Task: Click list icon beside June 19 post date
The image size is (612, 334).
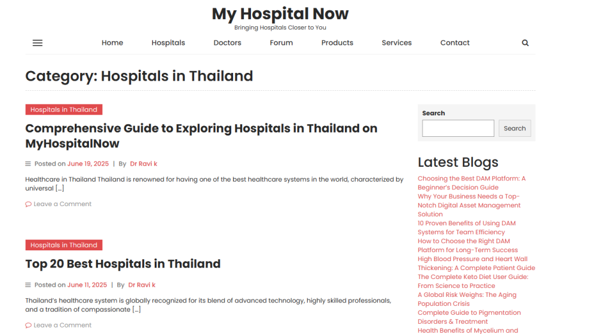Action: 28,164
